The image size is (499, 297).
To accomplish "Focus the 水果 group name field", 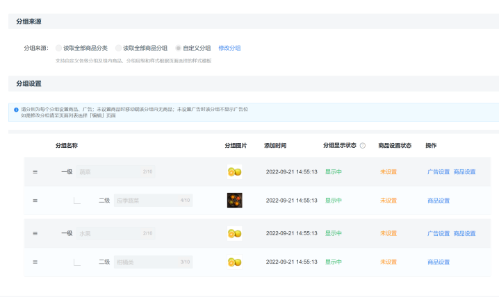I will click(116, 233).
